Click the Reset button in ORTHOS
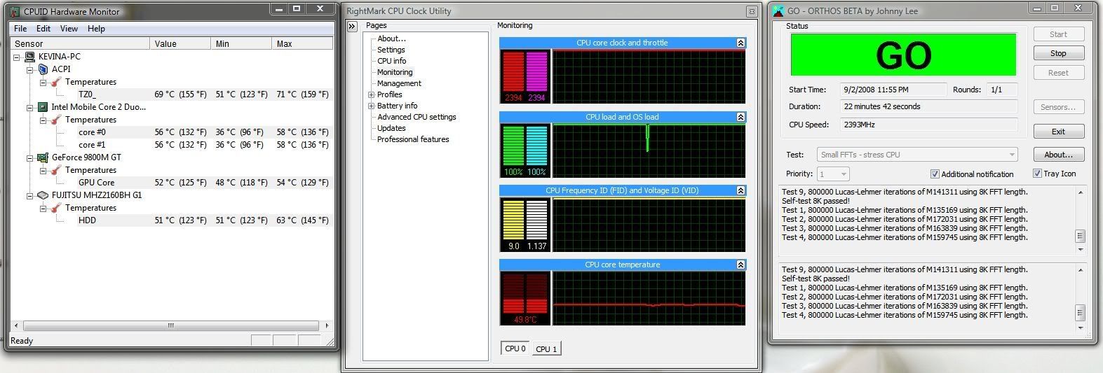 click(x=1058, y=73)
